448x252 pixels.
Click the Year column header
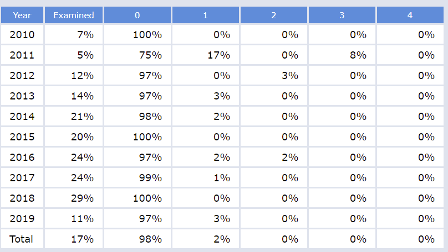point(22,15)
